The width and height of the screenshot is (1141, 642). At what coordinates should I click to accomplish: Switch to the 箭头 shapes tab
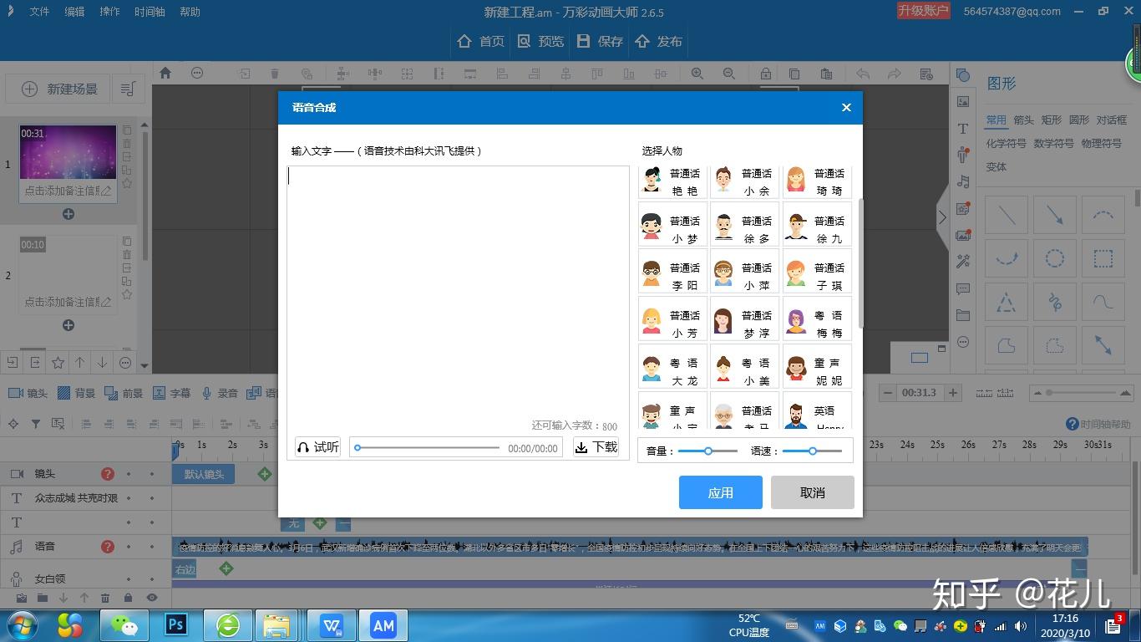[x=1023, y=120]
